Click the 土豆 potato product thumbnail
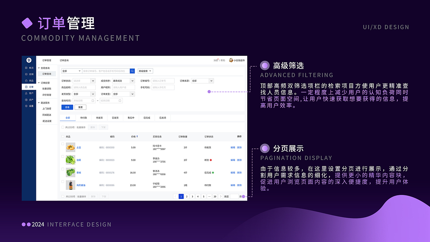 point(71,147)
